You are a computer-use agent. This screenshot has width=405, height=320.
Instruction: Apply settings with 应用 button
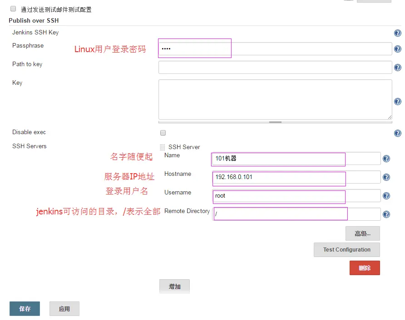64,309
